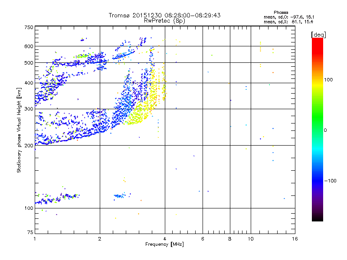Click the x-axis label '6'
The width and height of the screenshot is (347, 260).
(203, 239)
